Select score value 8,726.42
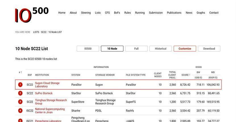 185,85
